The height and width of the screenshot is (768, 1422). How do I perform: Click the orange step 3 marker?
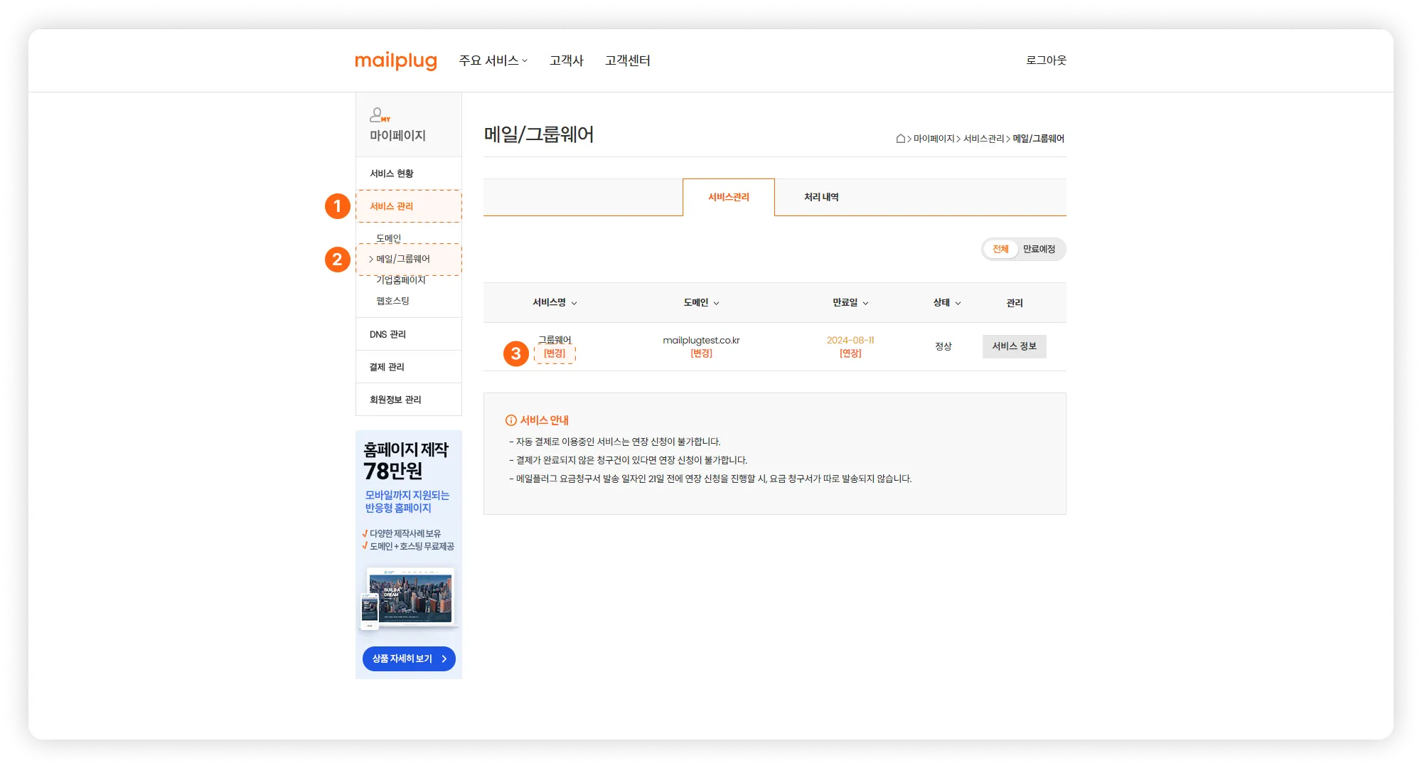click(x=516, y=353)
